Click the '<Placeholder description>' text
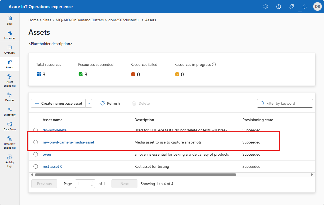 [x=50, y=44]
